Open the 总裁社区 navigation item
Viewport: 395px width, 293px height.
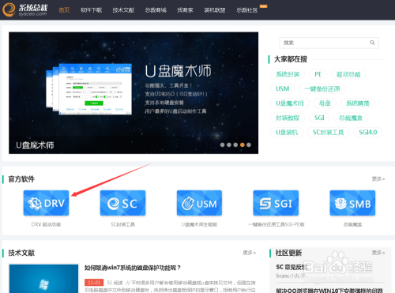tap(247, 10)
